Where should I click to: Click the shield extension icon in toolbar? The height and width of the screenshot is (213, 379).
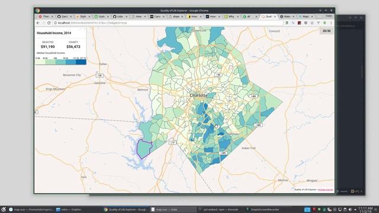306,23
